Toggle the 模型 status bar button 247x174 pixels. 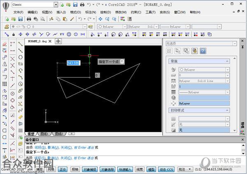(151, 169)
